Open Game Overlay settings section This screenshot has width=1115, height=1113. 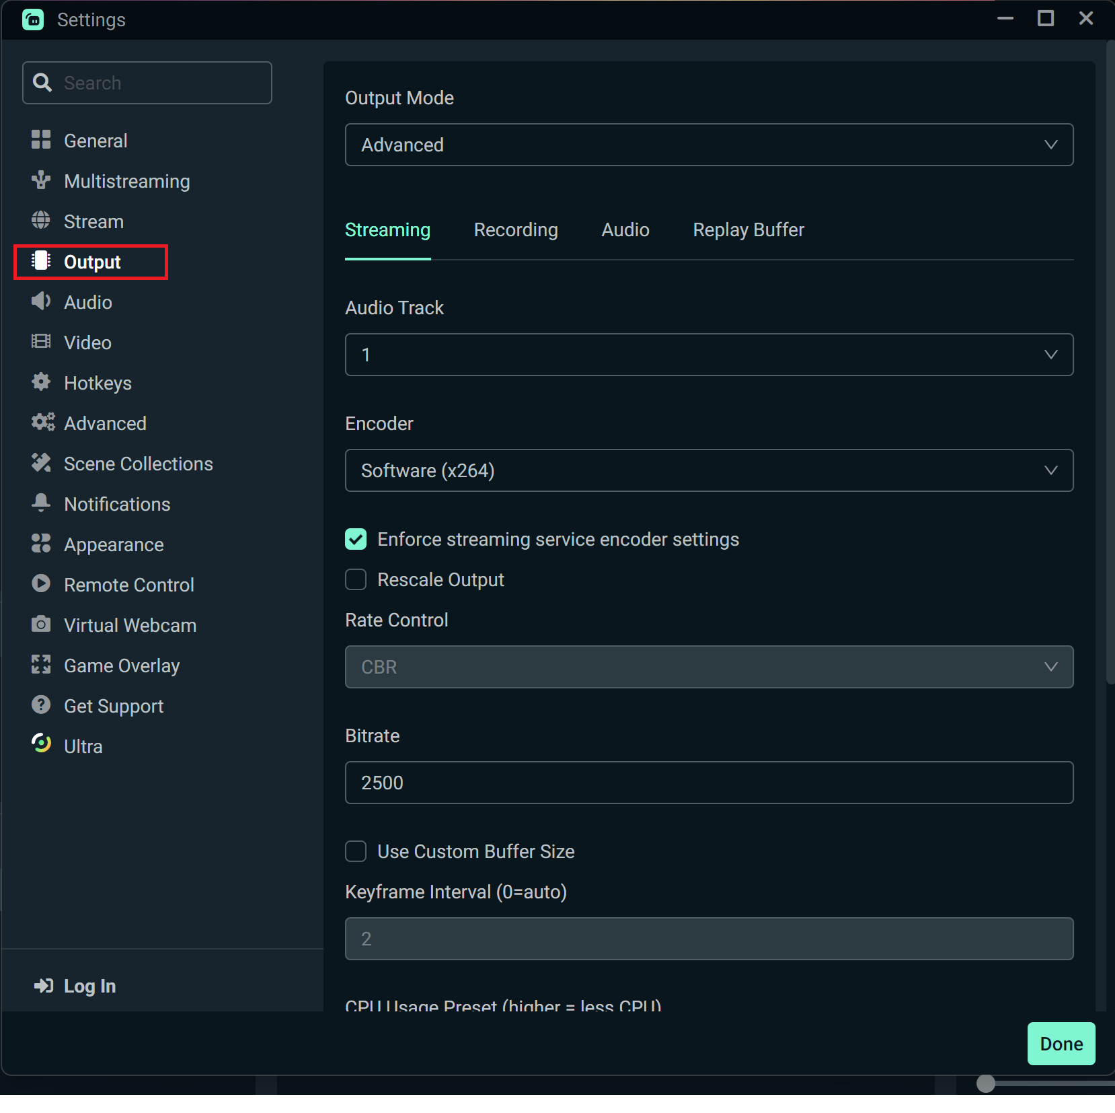coord(122,666)
